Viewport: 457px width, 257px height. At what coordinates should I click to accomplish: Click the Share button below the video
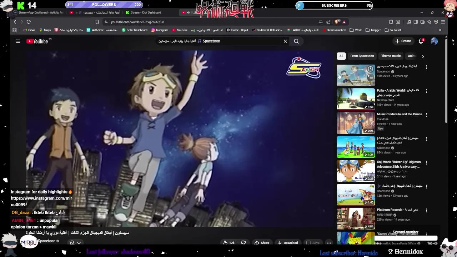[262, 243]
